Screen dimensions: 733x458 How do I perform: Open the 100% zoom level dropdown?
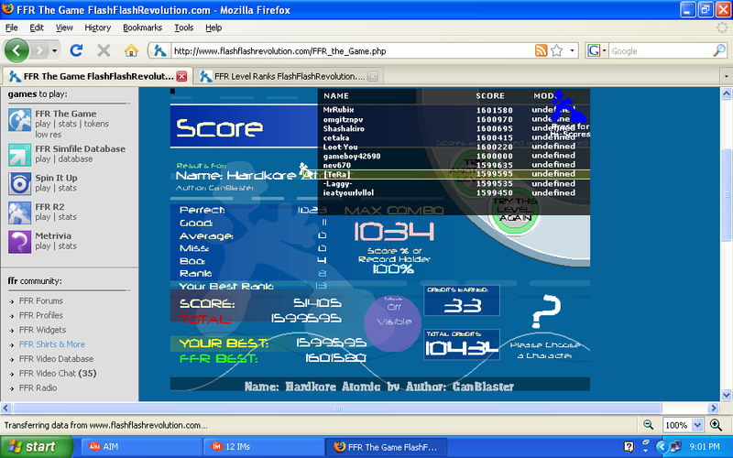[x=682, y=425]
